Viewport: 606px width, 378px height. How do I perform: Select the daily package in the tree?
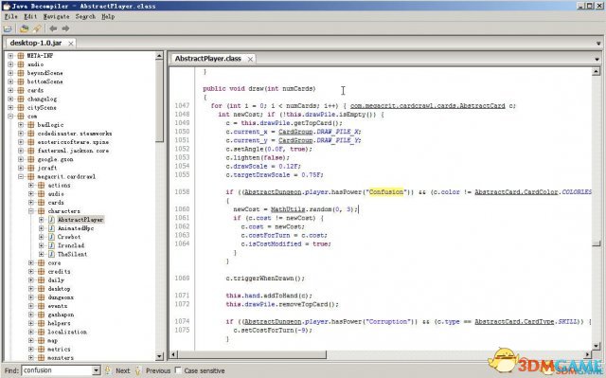(x=56, y=279)
